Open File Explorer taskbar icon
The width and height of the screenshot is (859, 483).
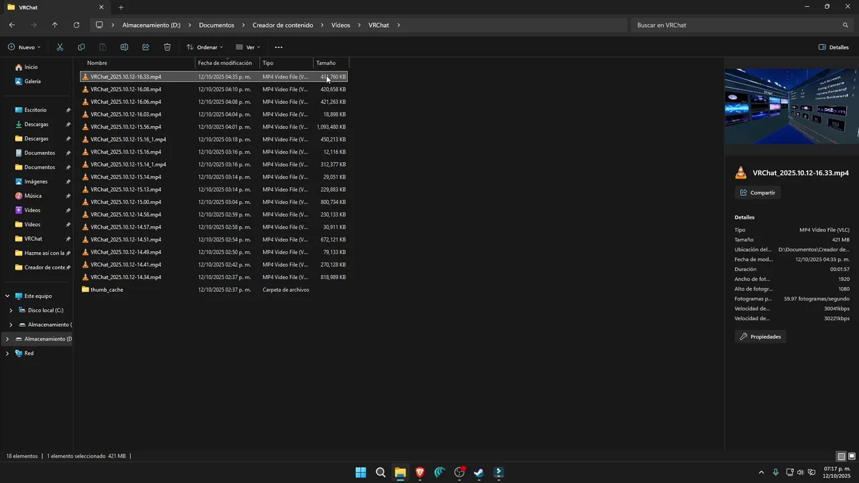400,472
